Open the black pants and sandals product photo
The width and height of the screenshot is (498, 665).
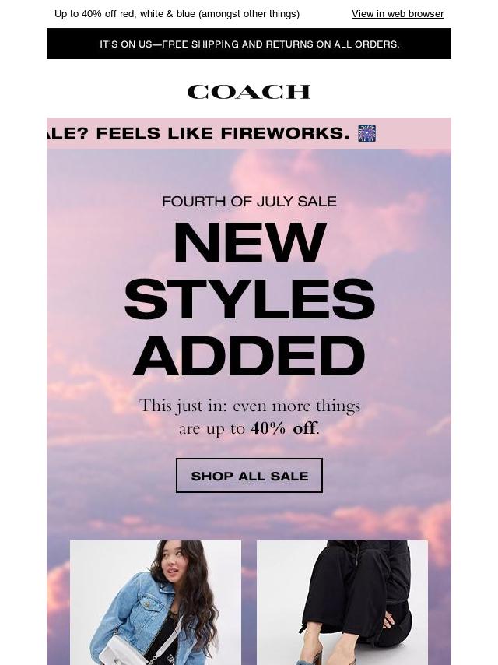(x=342, y=602)
